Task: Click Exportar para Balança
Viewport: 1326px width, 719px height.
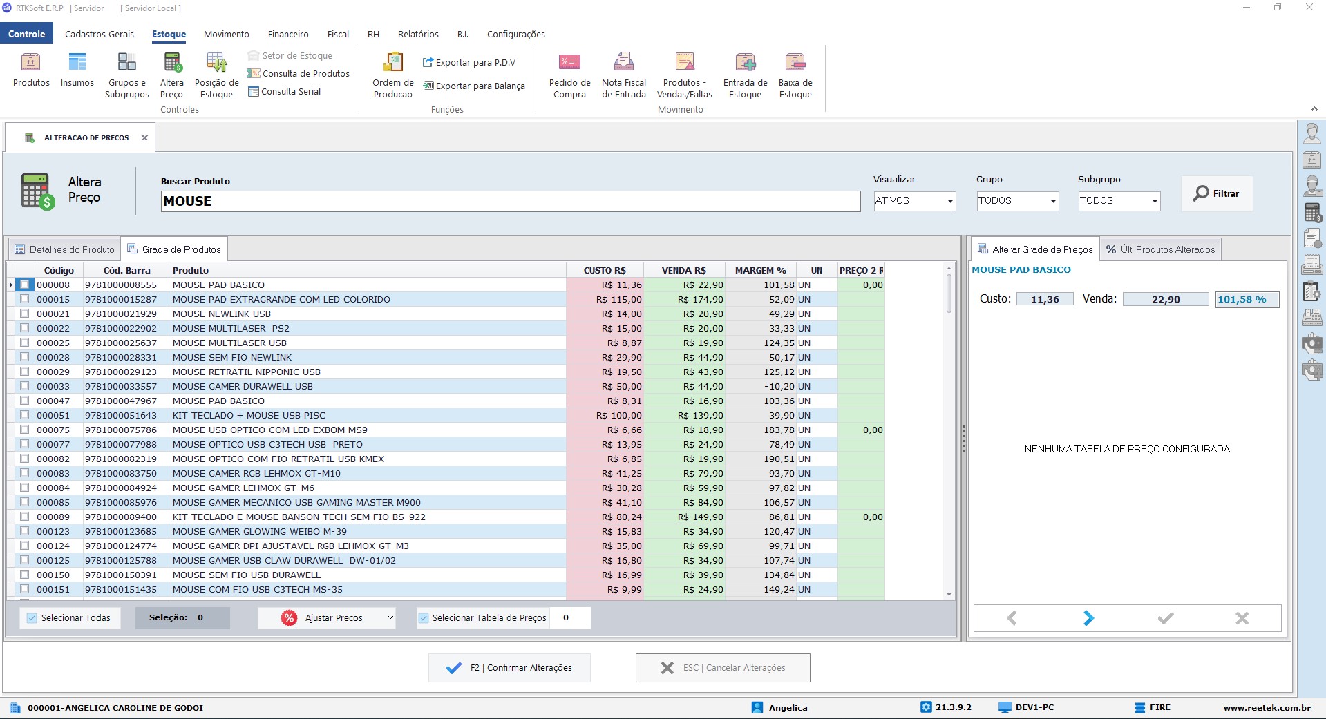Action: click(474, 86)
